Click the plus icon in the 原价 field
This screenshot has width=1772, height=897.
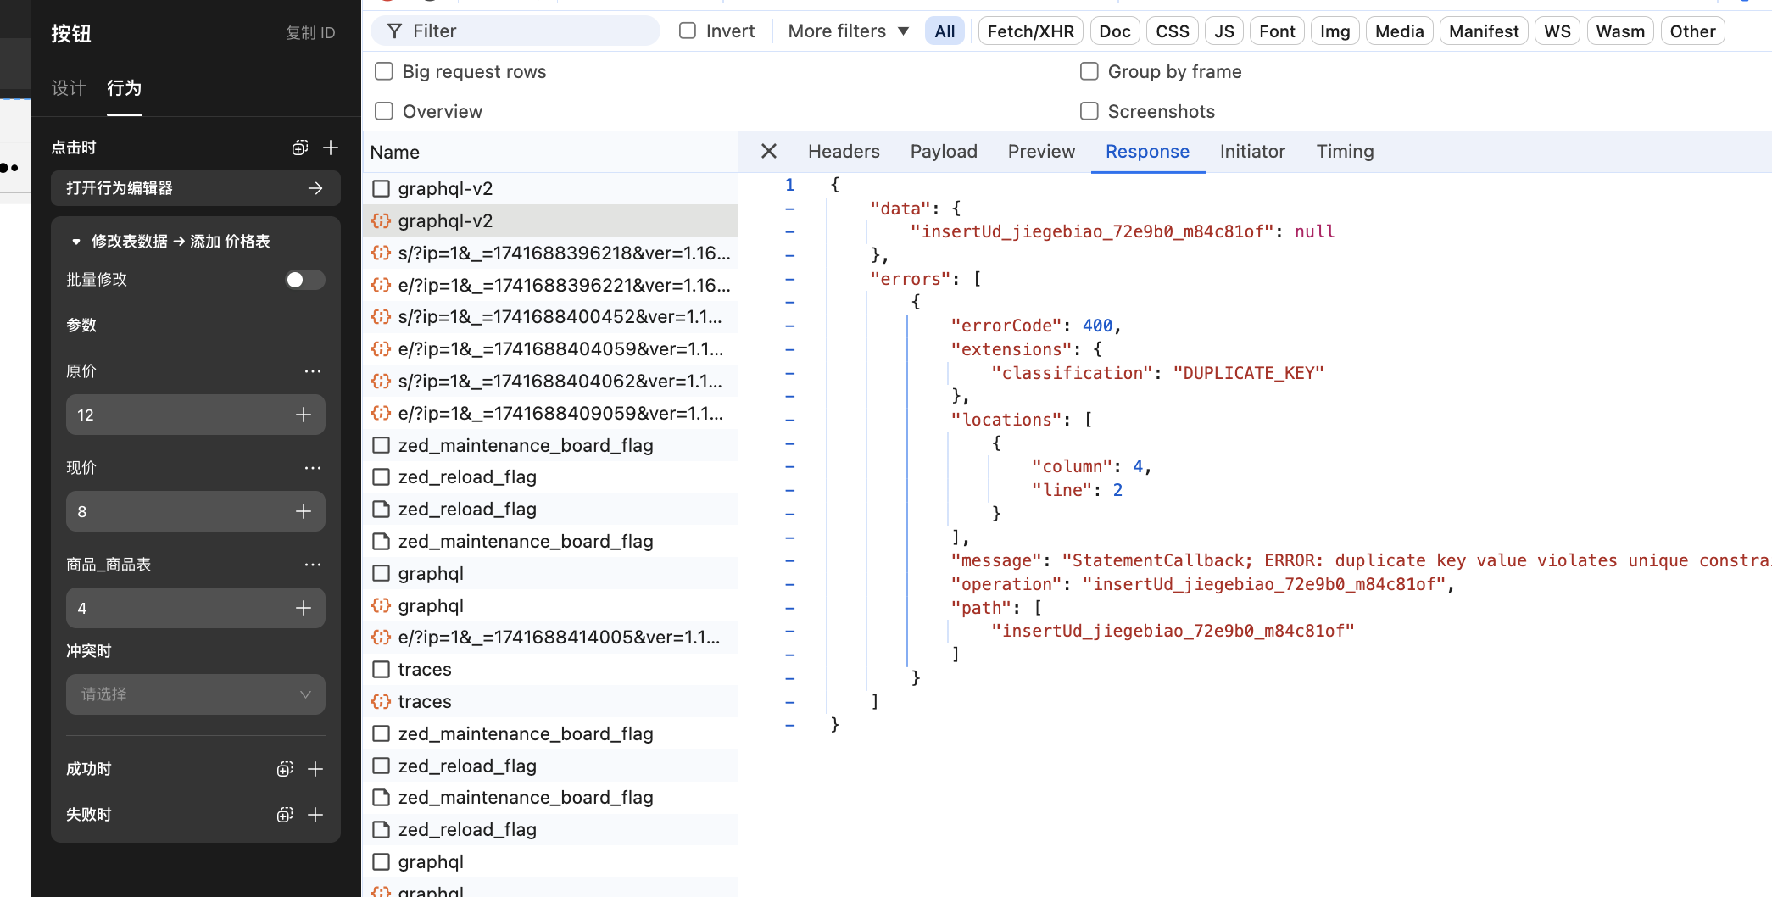point(304,415)
